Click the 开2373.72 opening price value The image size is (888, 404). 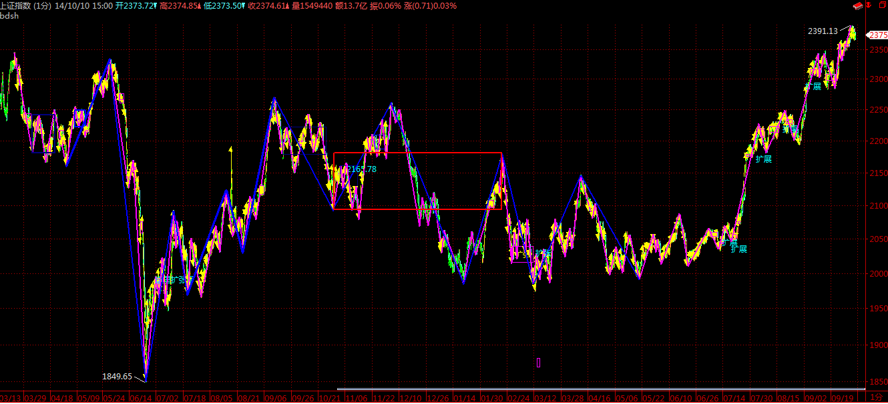coord(136,5)
